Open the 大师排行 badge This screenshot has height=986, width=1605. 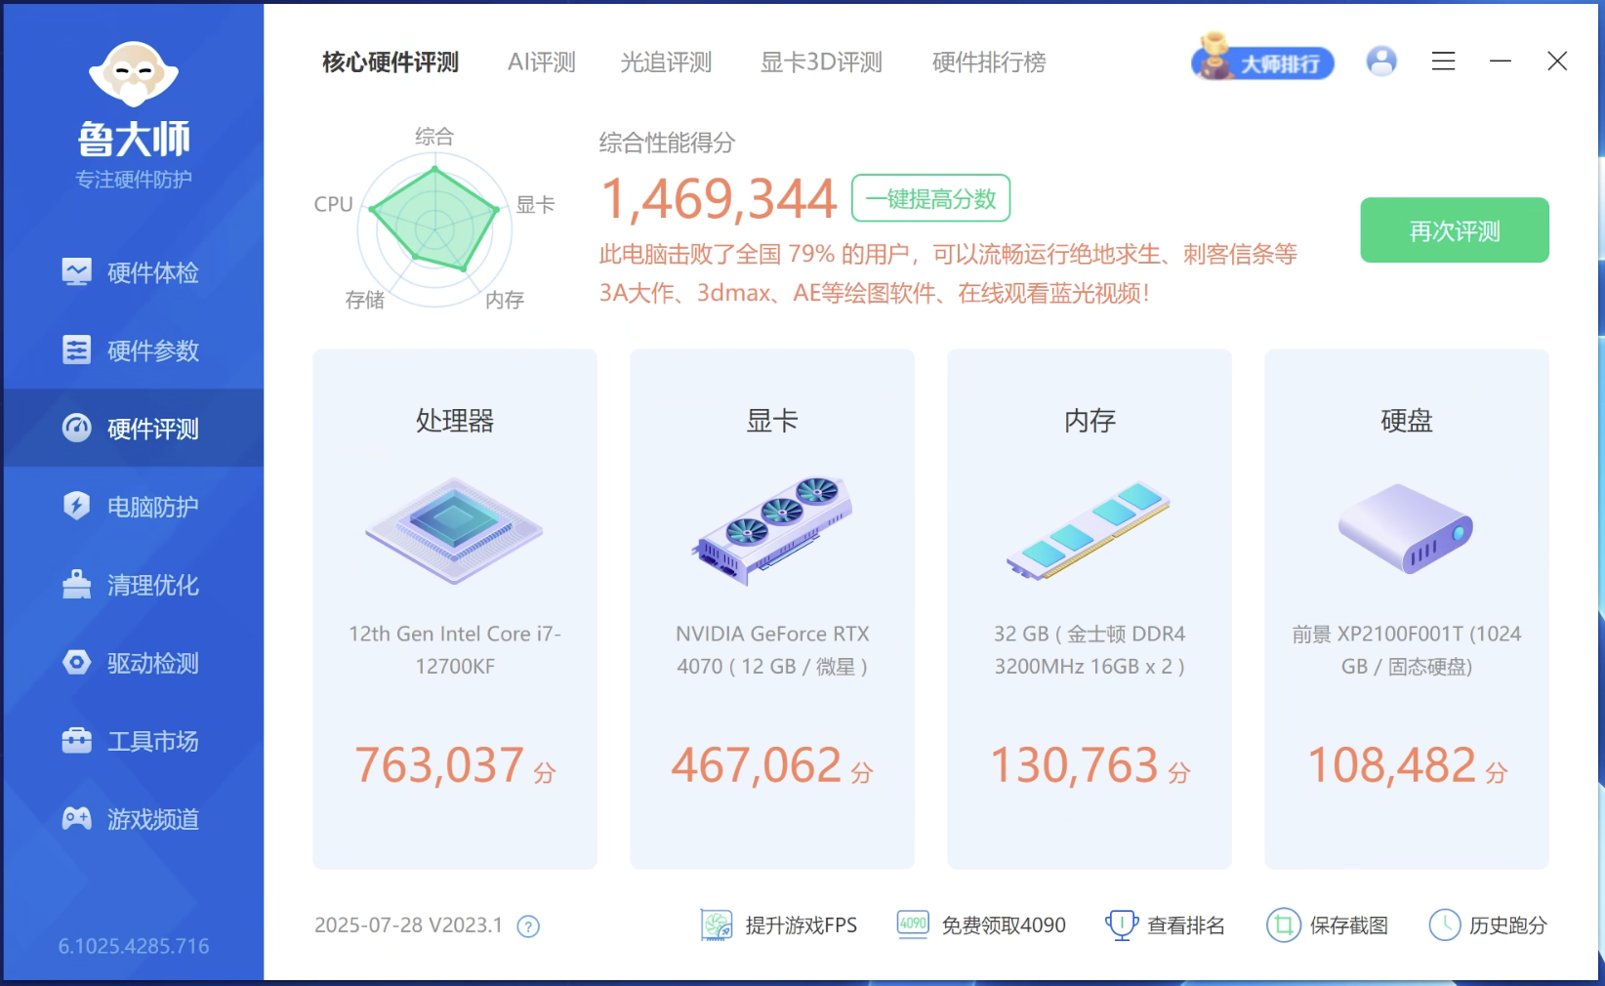tap(1262, 61)
